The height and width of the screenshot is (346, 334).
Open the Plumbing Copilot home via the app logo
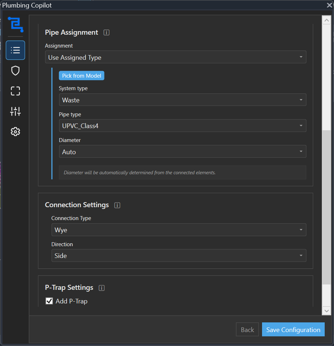(15, 25)
